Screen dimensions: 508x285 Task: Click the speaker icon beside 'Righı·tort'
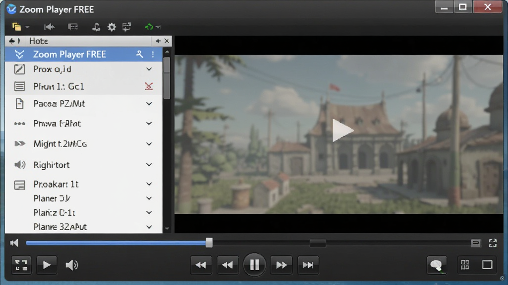[x=20, y=165]
